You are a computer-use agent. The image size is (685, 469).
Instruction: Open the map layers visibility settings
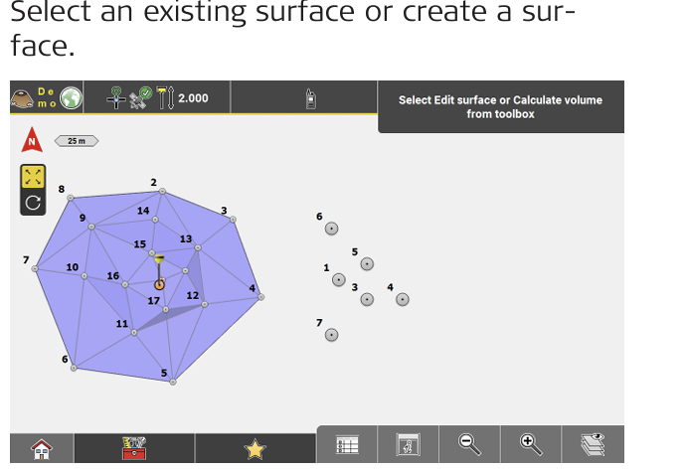(593, 445)
